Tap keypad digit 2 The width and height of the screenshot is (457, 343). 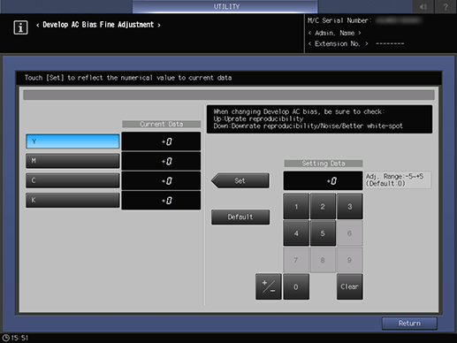point(323,207)
